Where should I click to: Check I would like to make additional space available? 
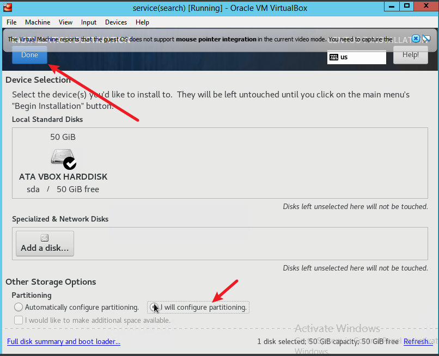click(x=19, y=320)
